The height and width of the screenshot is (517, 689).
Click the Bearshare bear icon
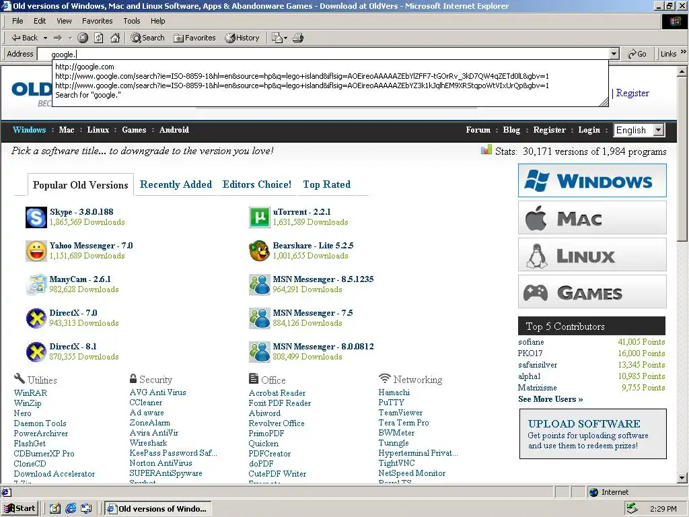260,251
